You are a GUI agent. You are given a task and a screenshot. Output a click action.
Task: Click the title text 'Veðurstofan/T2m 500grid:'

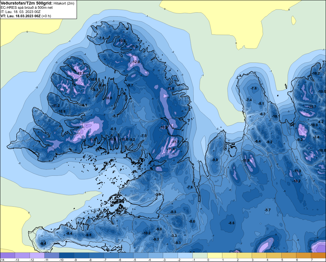27,3
